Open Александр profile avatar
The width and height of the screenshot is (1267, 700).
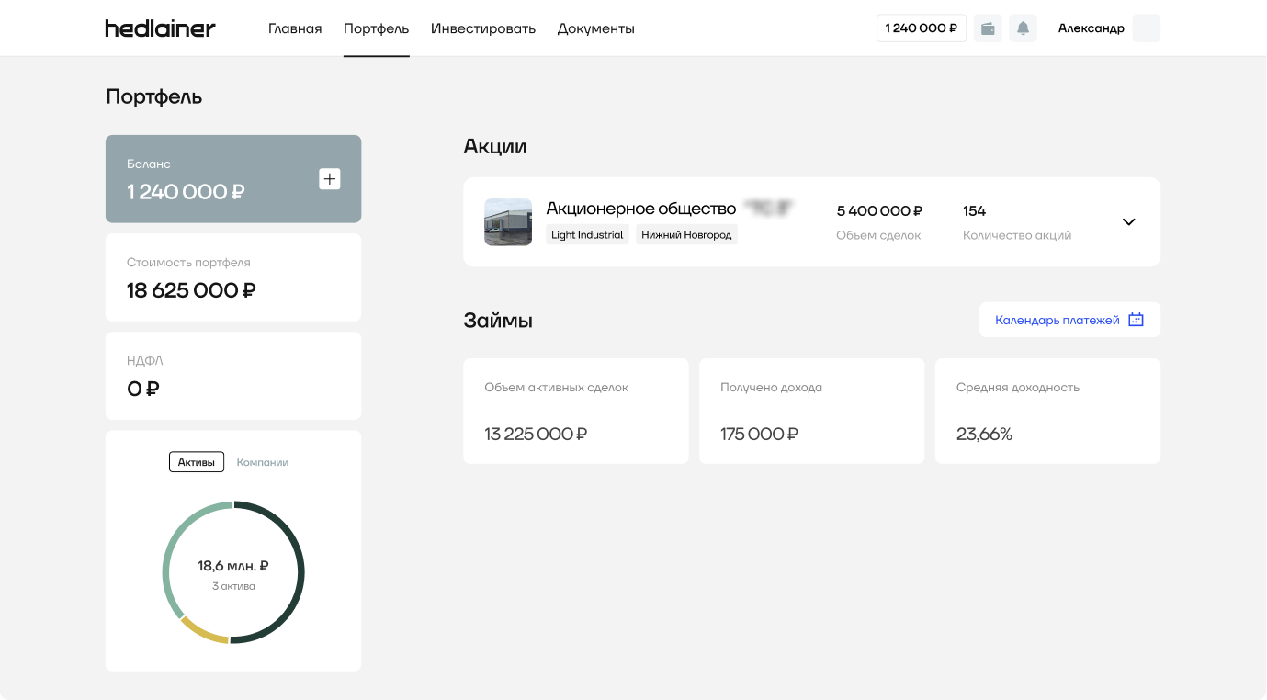click(x=1146, y=28)
